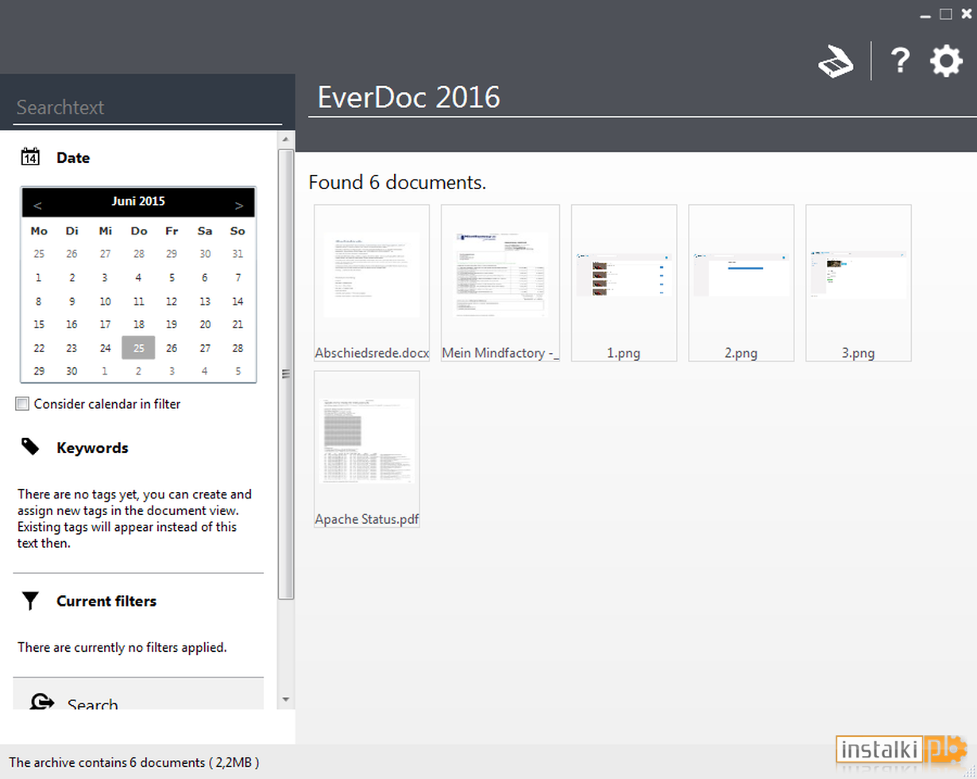977x779 pixels.
Task: Open settings via the gear icon
Action: (x=946, y=61)
